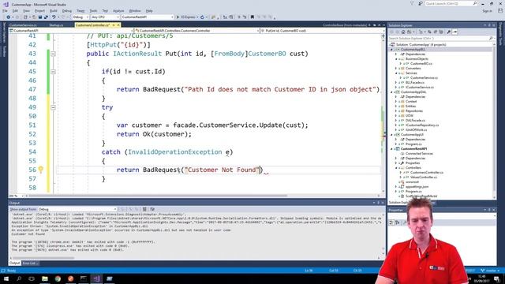Image resolution: width=505 pixels, height=284 pixels.
Task: Switch to the Startup.cs tab
Action: [x=56, y=25]
